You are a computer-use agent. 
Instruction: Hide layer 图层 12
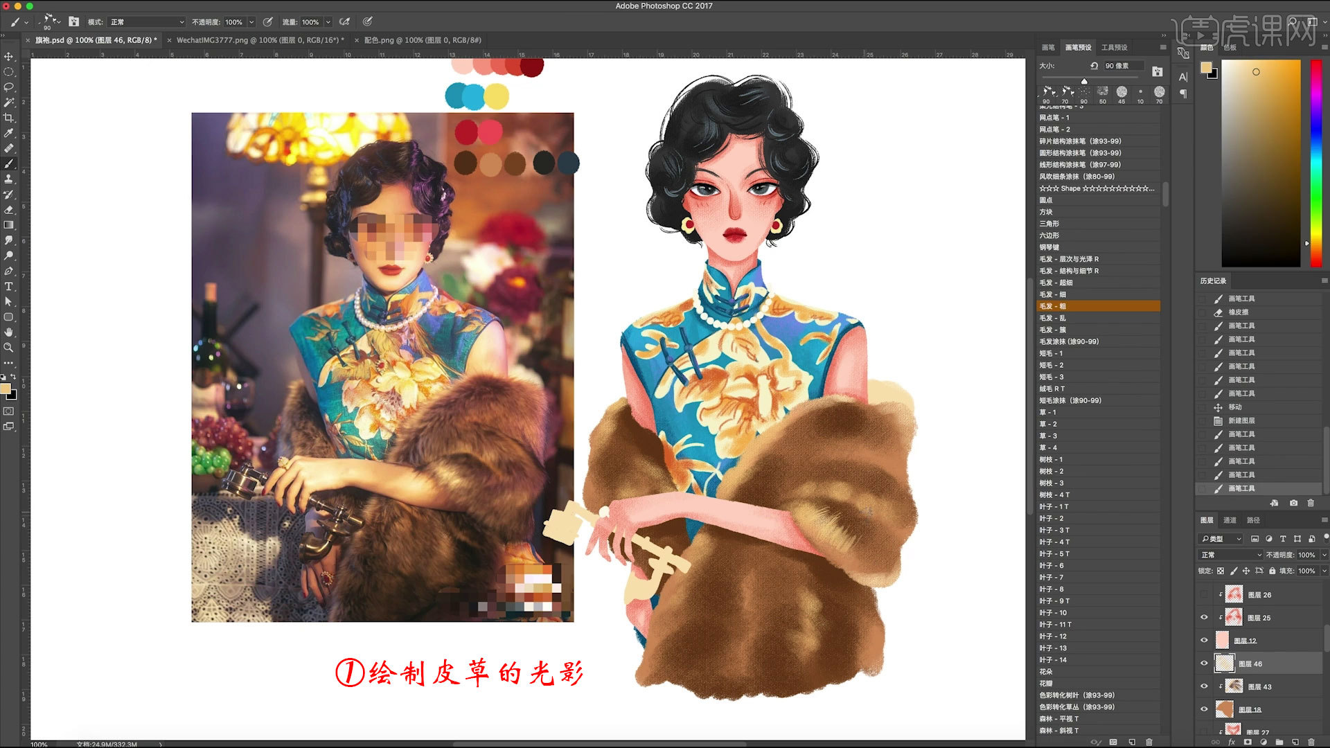[x=1204, y=641]
